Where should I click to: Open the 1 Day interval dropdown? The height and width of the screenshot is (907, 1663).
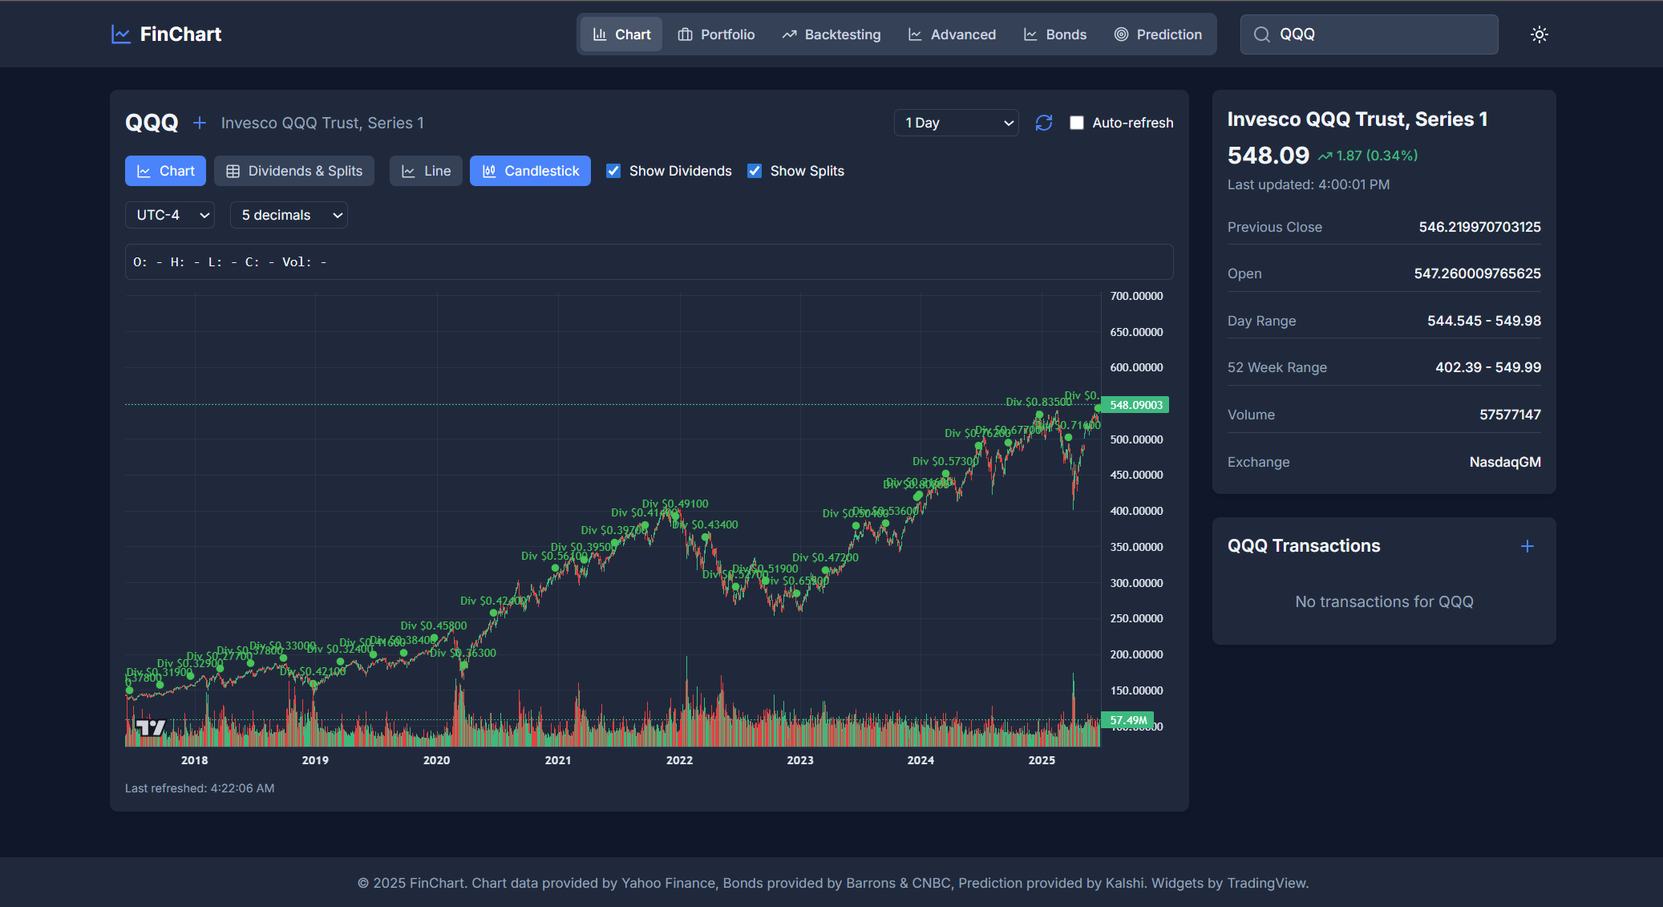click(x=956, y=123)
